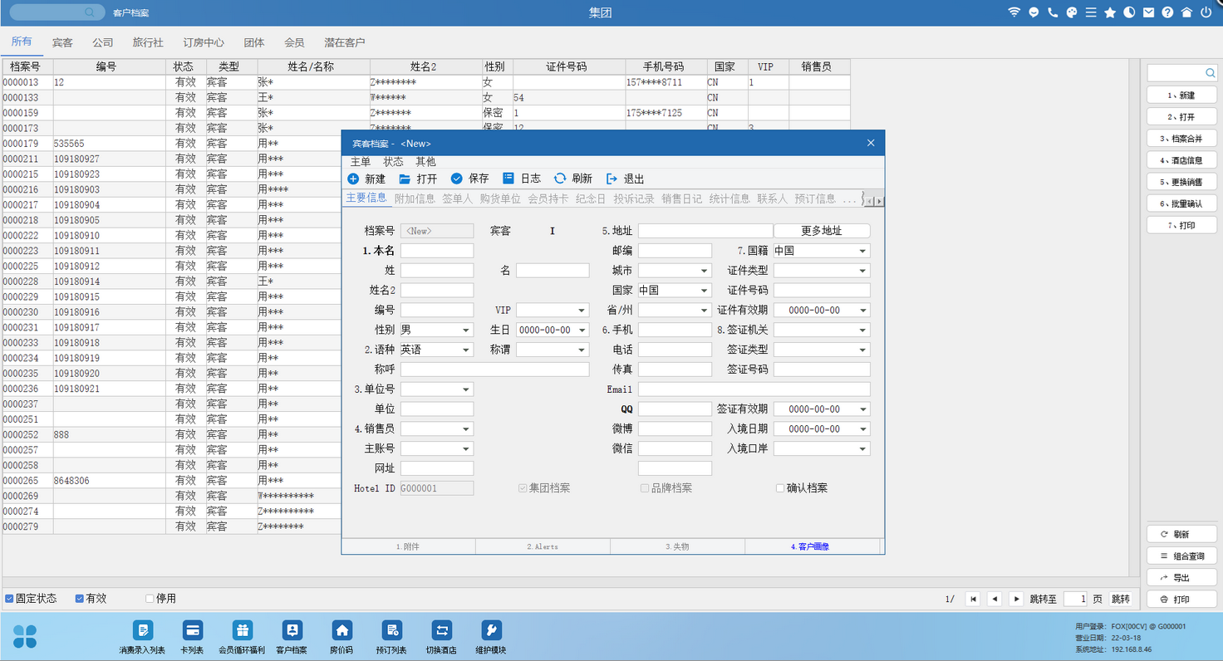Click the 会员循环福利 gift icon
This screenshot has width=1223, height=661.
coord(242,630)
